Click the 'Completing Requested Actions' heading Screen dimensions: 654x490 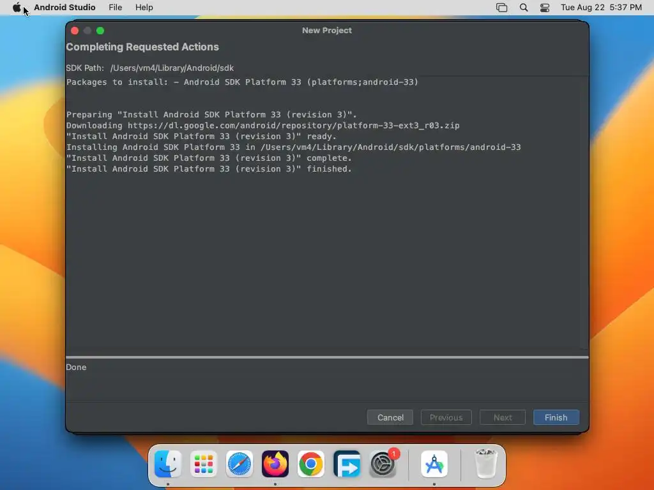pos(142,47)
